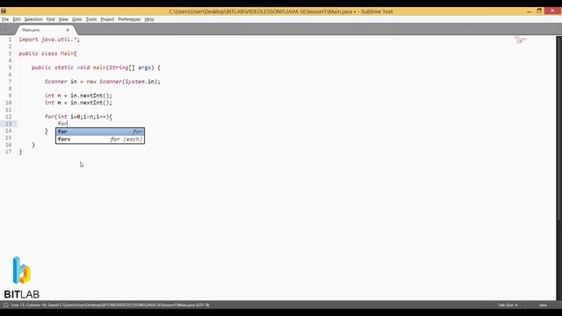Restore down the Sublime Text window

[x=539, y=11]
